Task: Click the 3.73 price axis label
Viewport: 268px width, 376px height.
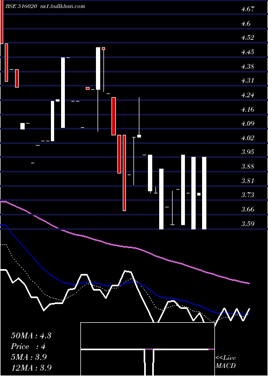Action: [248, 195]
